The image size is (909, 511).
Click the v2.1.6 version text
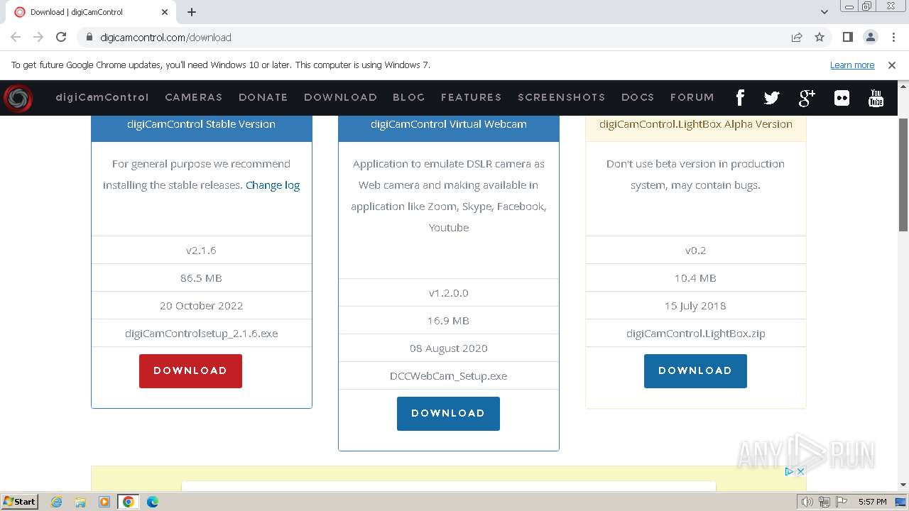(202, 251)
